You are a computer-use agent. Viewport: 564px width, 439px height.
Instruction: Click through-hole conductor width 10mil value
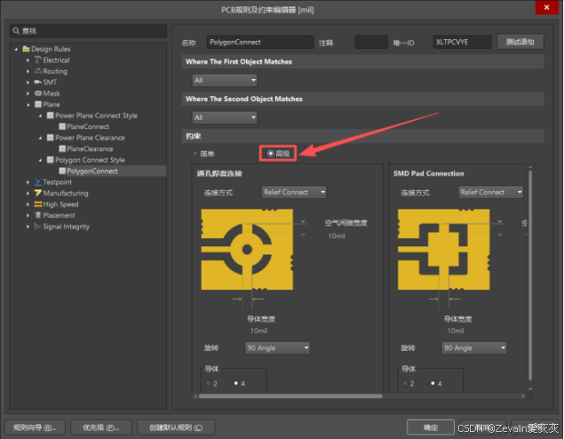point(258,331)
